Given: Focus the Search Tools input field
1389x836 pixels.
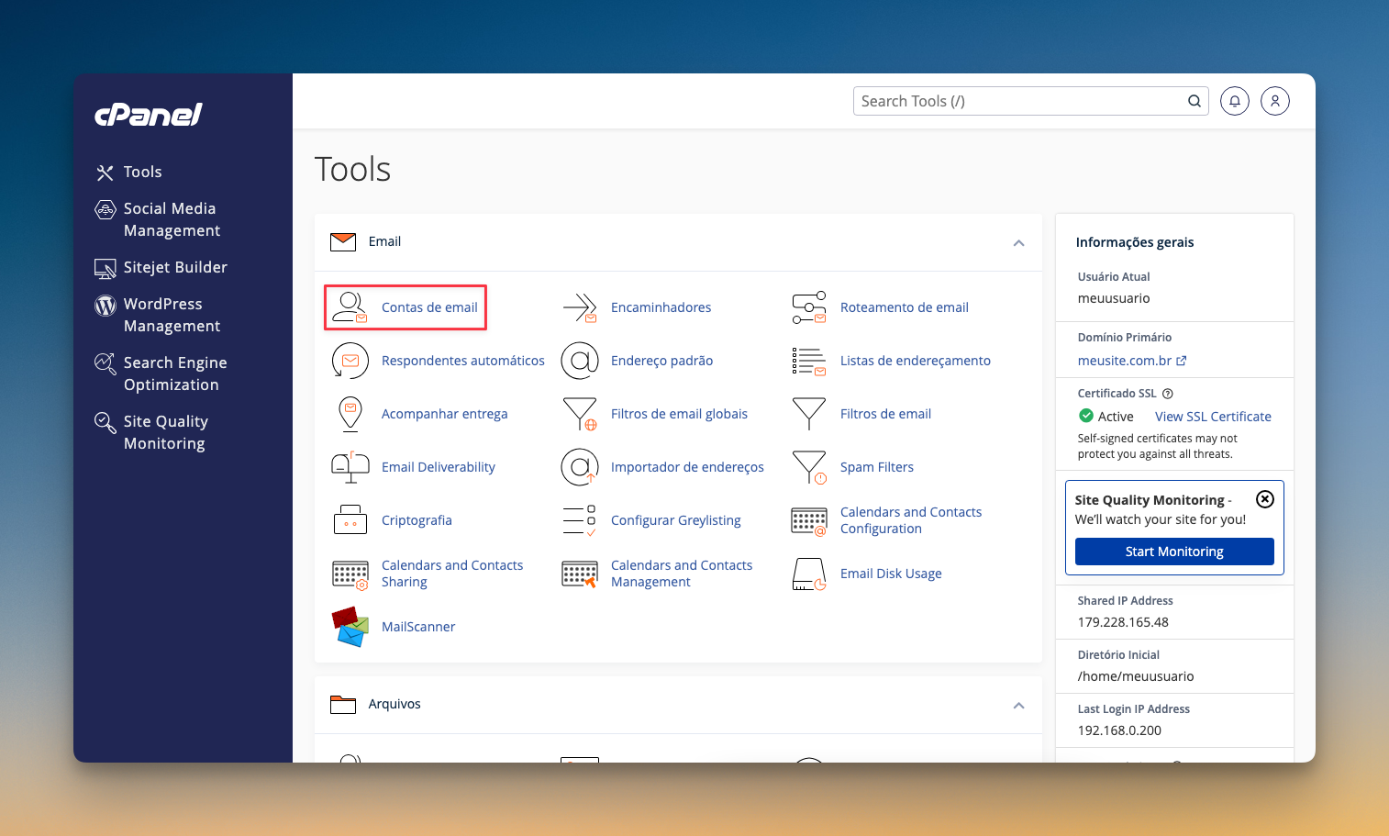Looking at the screenshot, I should [1018, 101].
